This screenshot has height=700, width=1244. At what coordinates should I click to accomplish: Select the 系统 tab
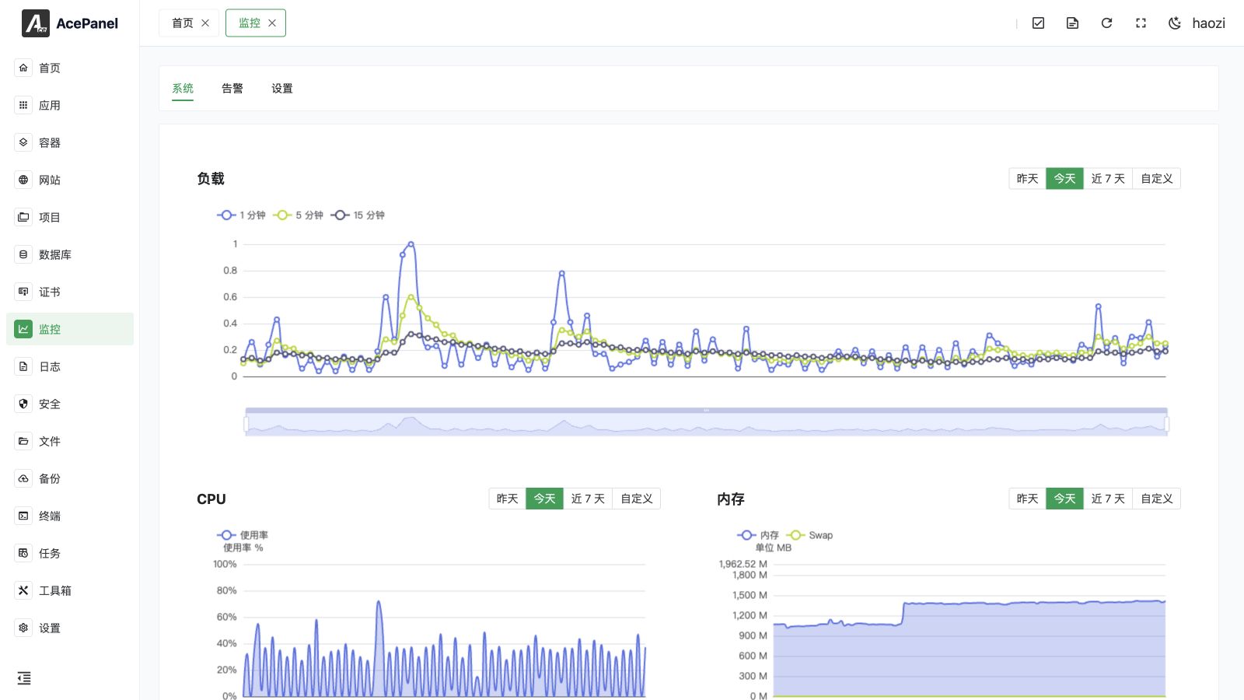(x=183, y=89)
